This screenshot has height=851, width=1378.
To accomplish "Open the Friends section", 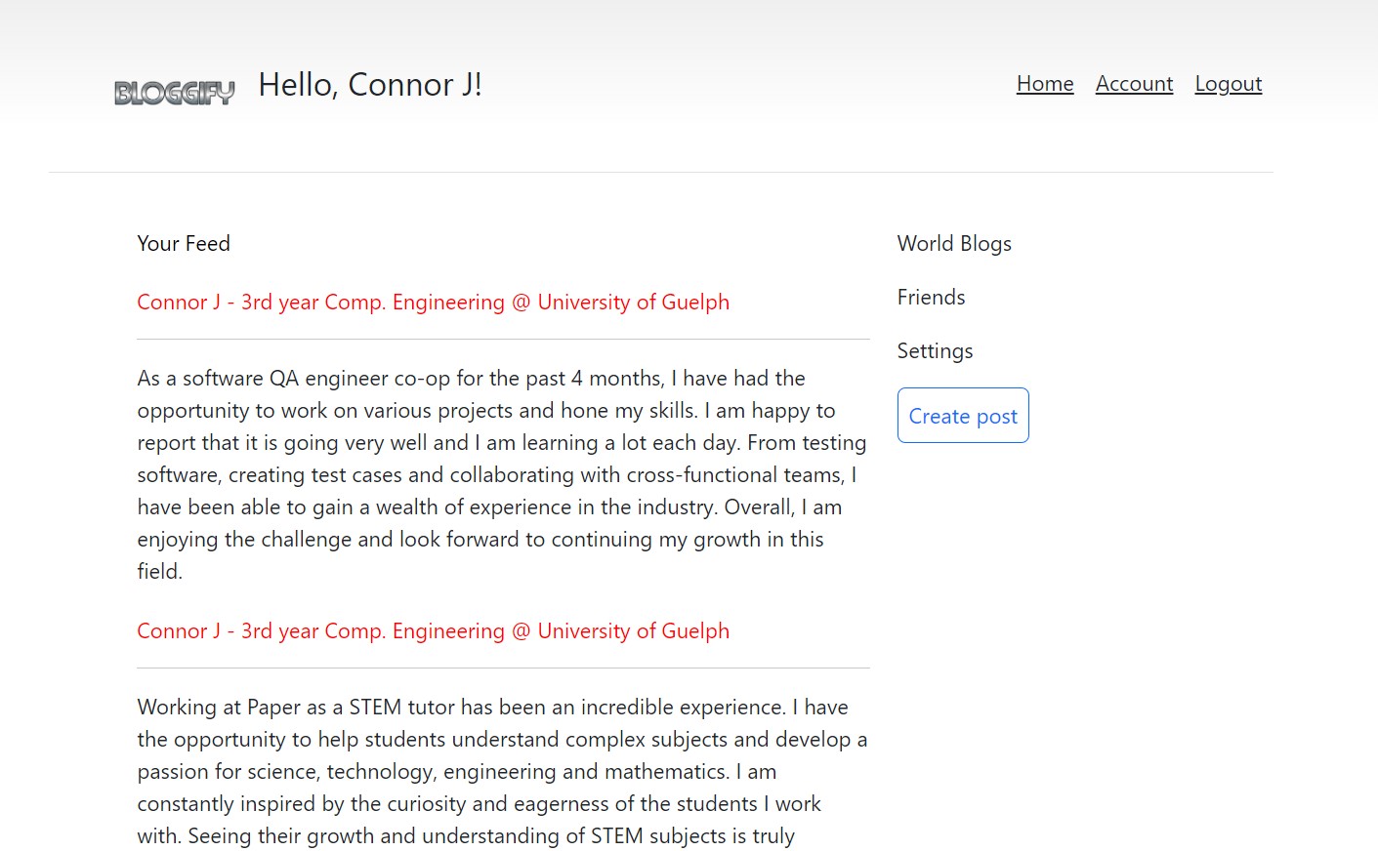I will (x=931, y=298).
